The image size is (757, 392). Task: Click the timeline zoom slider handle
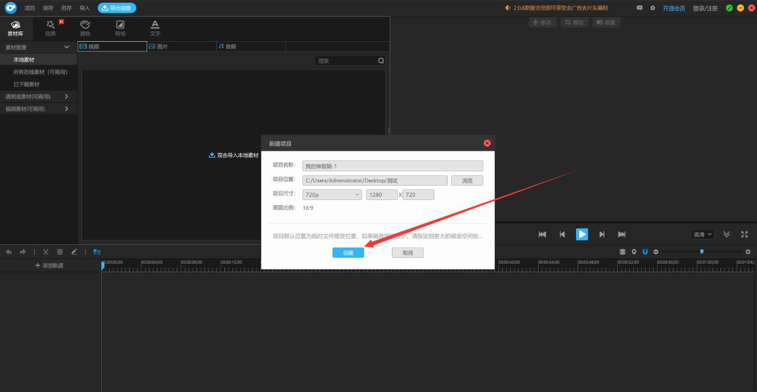(702, 251)
